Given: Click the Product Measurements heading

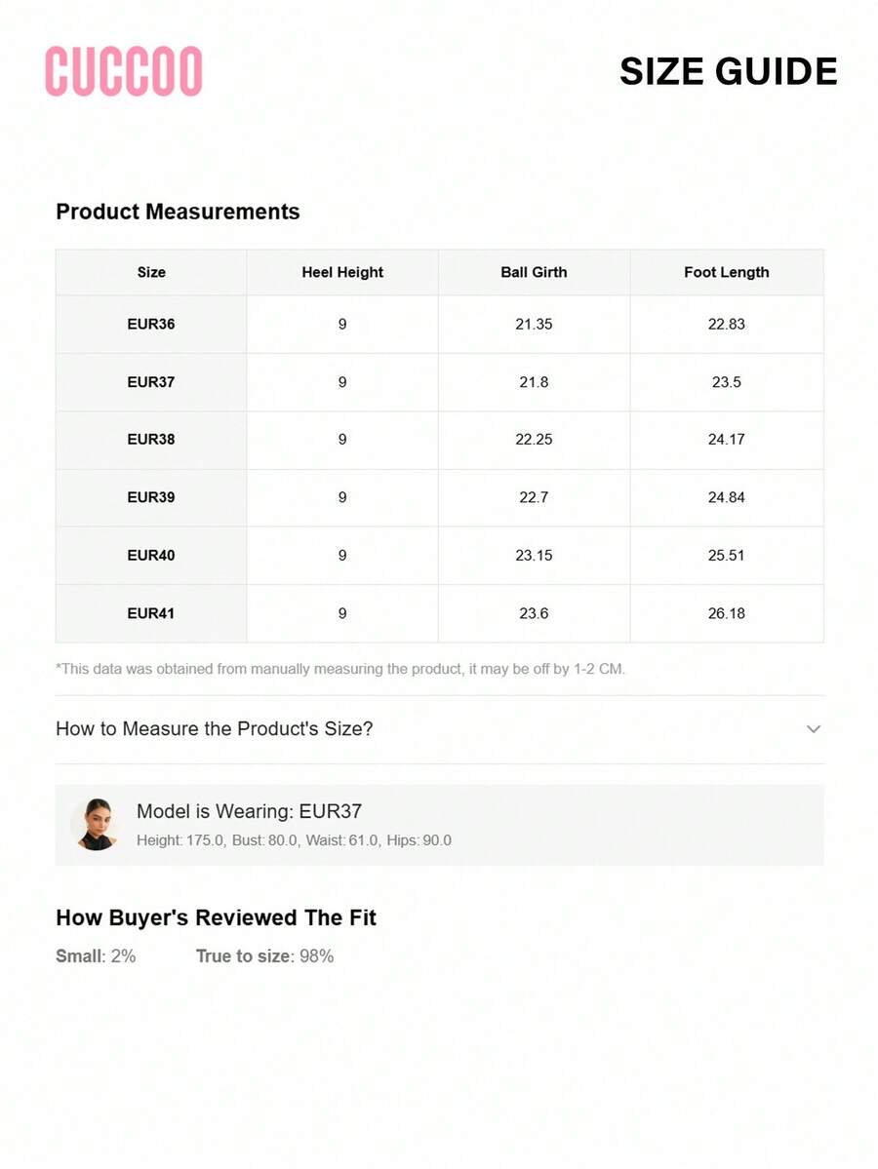Looking at the screenshot, I should (178, 212).
